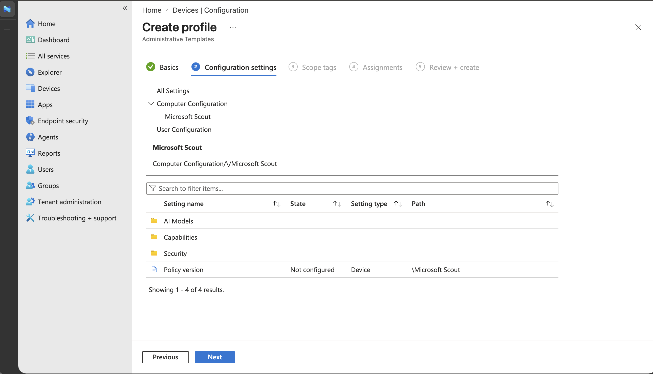Click the \Microsoft Scout path cell

coord(436,269)
